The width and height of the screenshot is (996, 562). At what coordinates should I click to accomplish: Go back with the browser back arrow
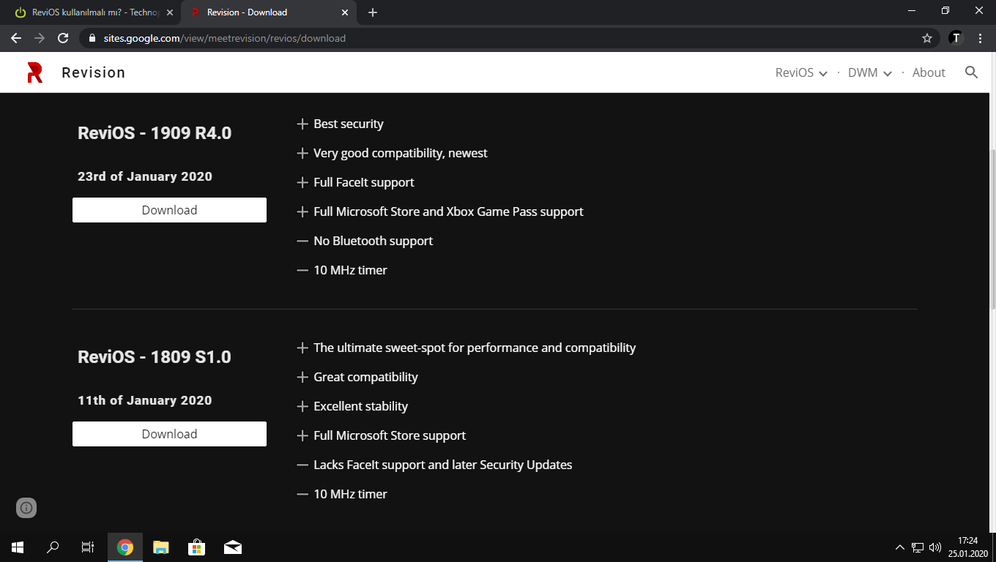[x=16, y=38]
